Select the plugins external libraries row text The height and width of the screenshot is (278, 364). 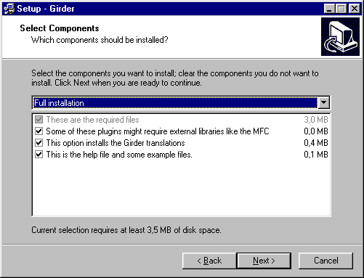pos(158,131)
